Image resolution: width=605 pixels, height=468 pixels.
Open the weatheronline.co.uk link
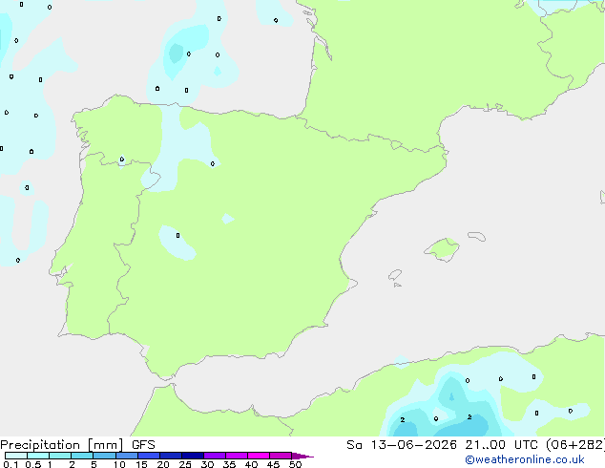(525, 459)
